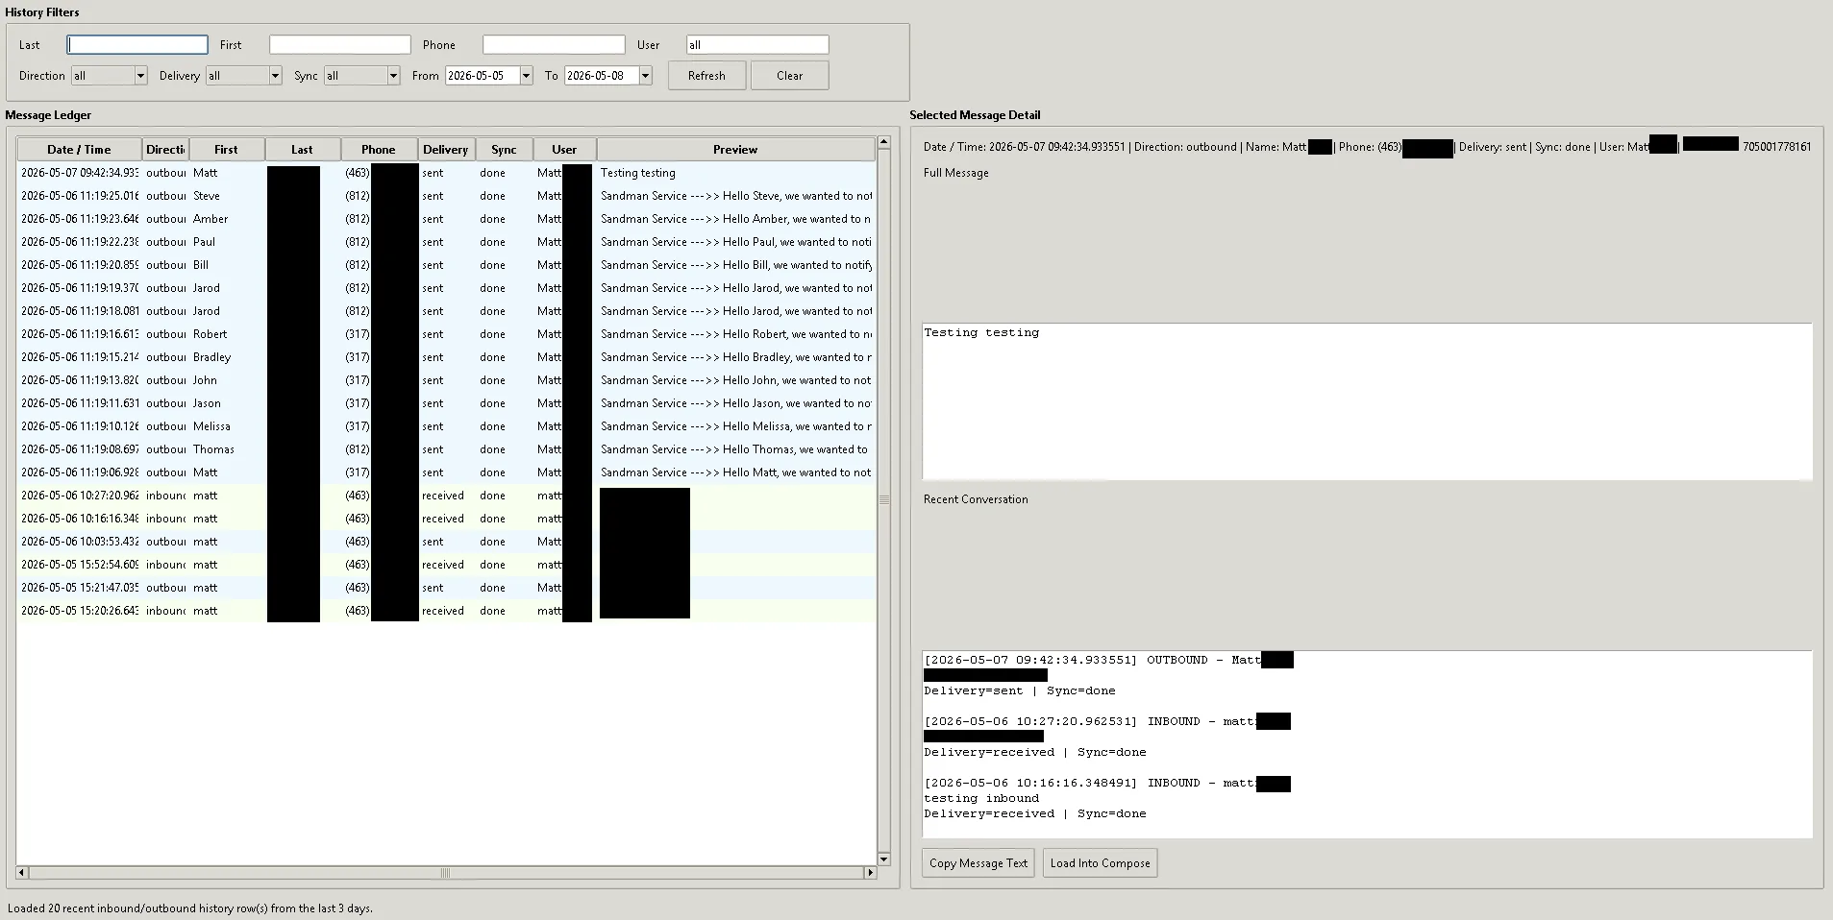Sort ledger by Sync column header

coord(504,150)
